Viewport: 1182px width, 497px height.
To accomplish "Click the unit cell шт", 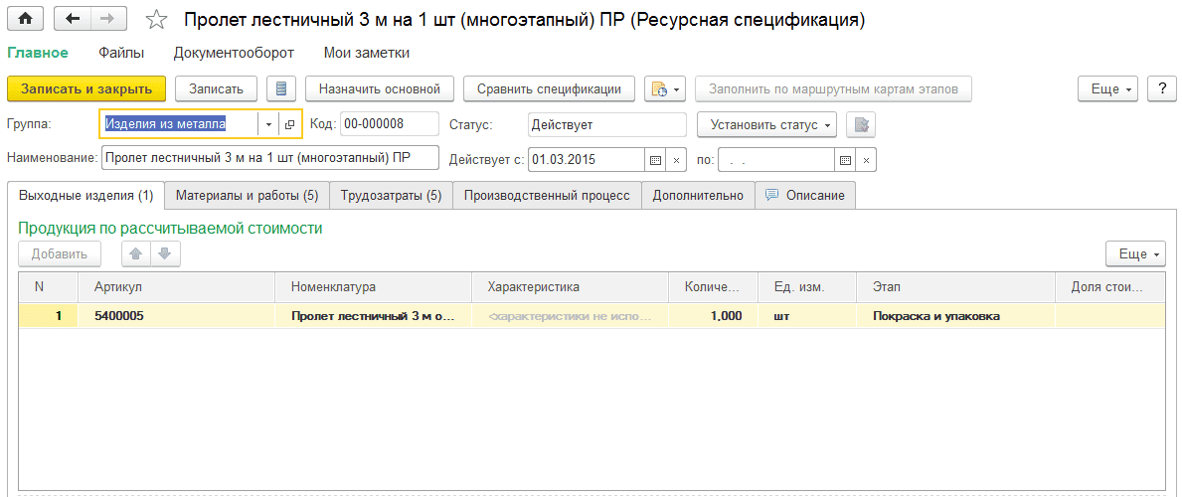I will 808,317.
